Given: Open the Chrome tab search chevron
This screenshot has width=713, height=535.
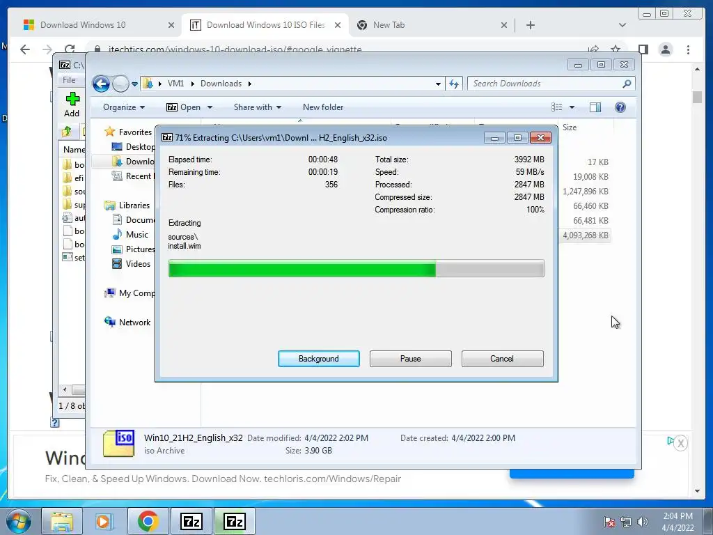Looking at the screenshot, I should point(622,25).
